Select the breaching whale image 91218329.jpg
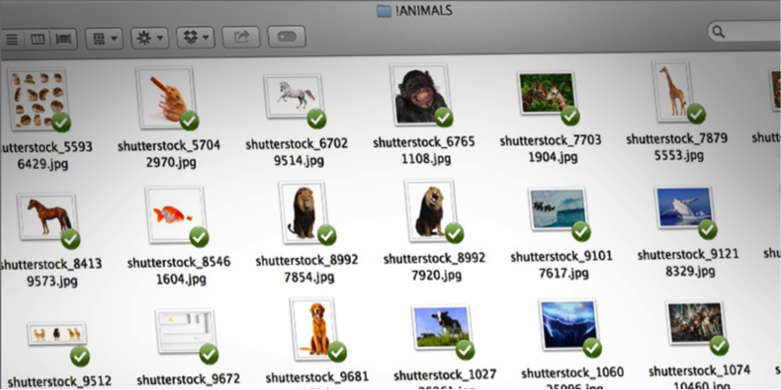 (x=684, y=207)
